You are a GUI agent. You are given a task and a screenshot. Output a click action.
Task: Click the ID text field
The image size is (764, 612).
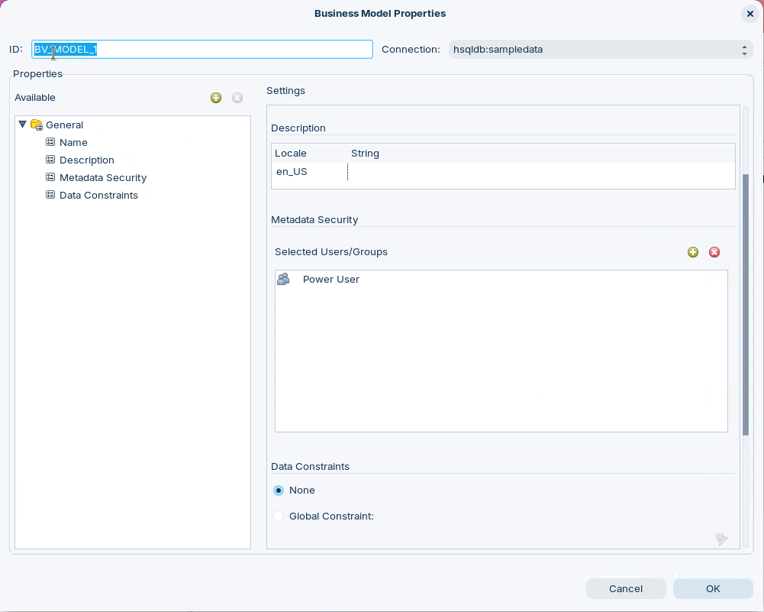click(202, 50)
